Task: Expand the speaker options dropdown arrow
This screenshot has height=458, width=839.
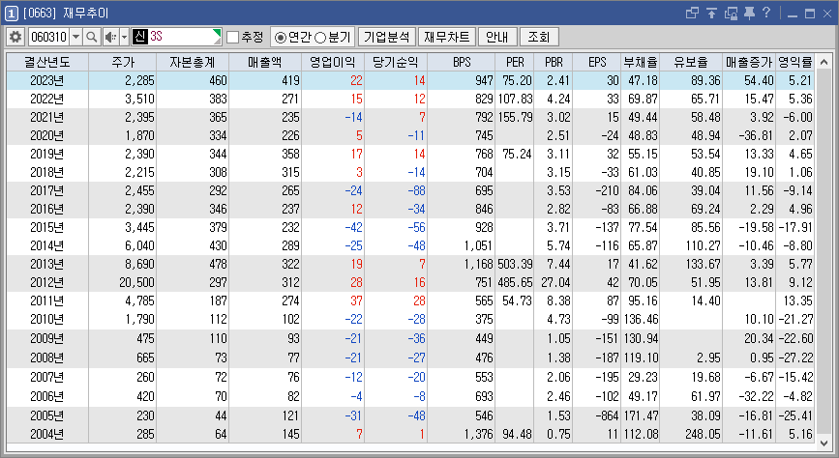Action: tap(124, 37)
